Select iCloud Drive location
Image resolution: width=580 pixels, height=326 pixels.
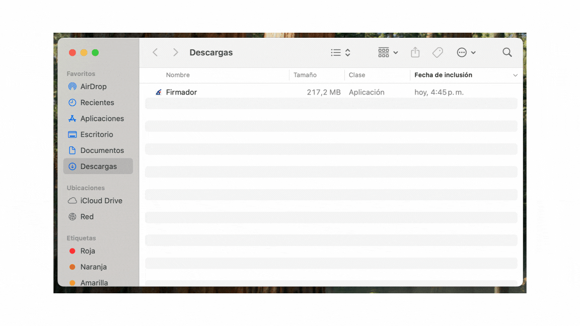[x=101, y=201]
